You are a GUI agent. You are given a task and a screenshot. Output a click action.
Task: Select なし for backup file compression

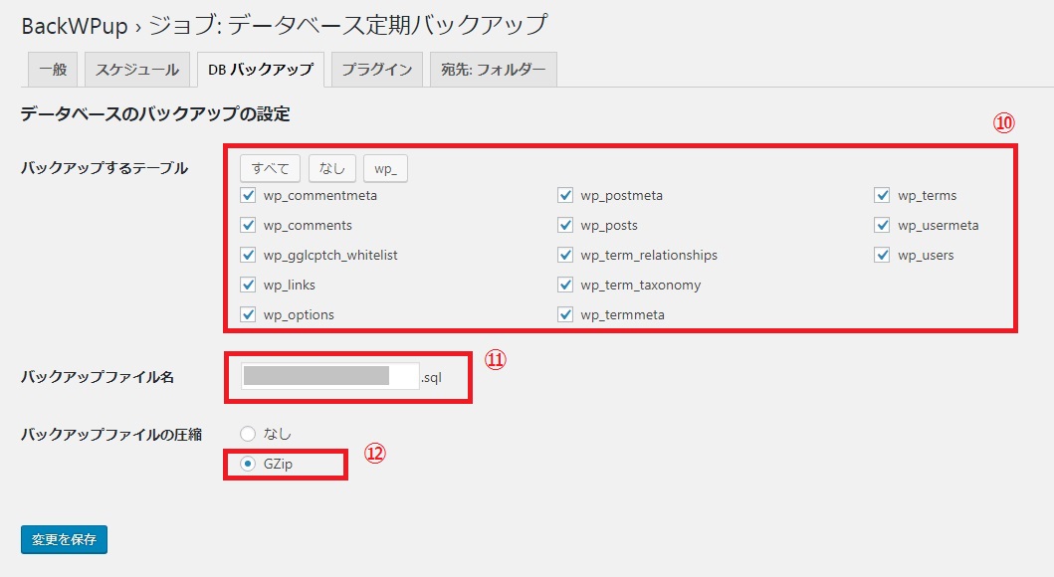[x=248, y=434]
